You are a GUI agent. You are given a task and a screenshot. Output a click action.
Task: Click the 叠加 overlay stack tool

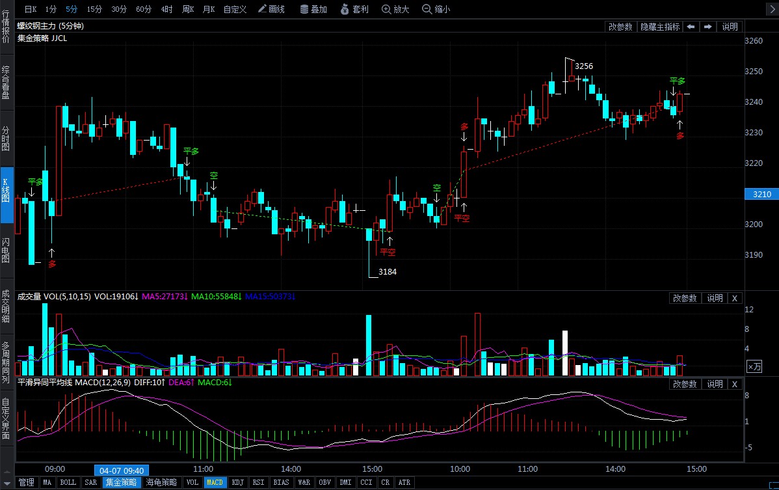tap(313, 9)
